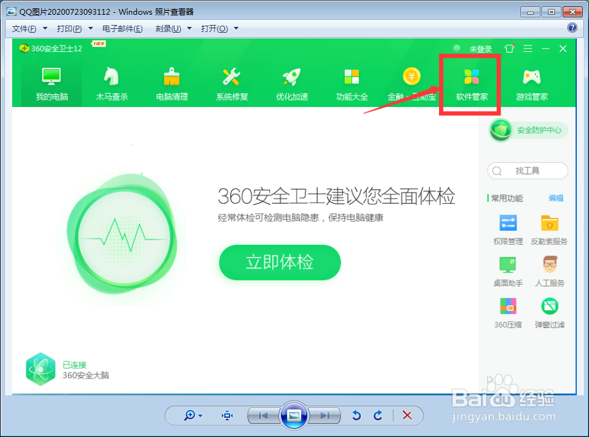The height and width of the screenshot is (437, 589).
Task: Open the 文件 menu
Action: 24,29
